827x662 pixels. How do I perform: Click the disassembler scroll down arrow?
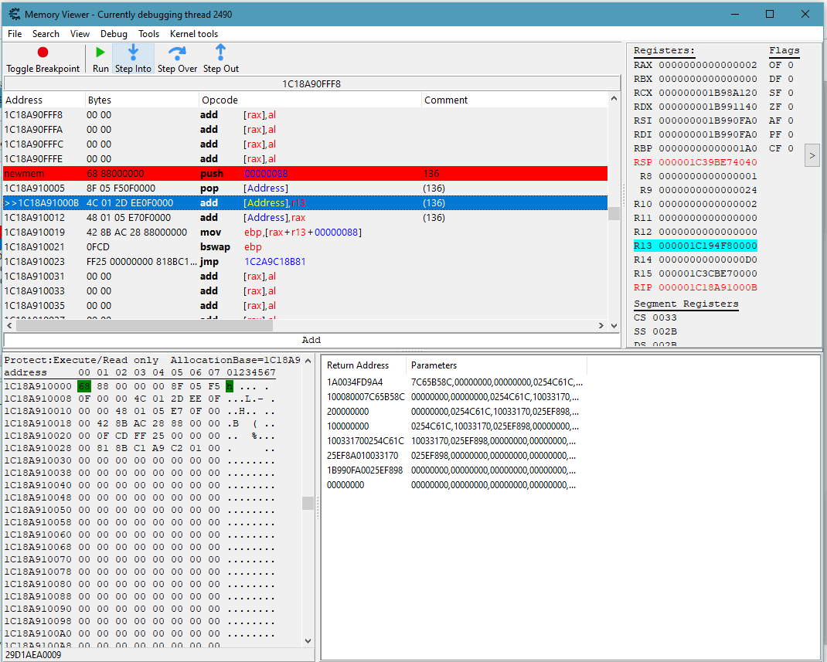point(614,326)
